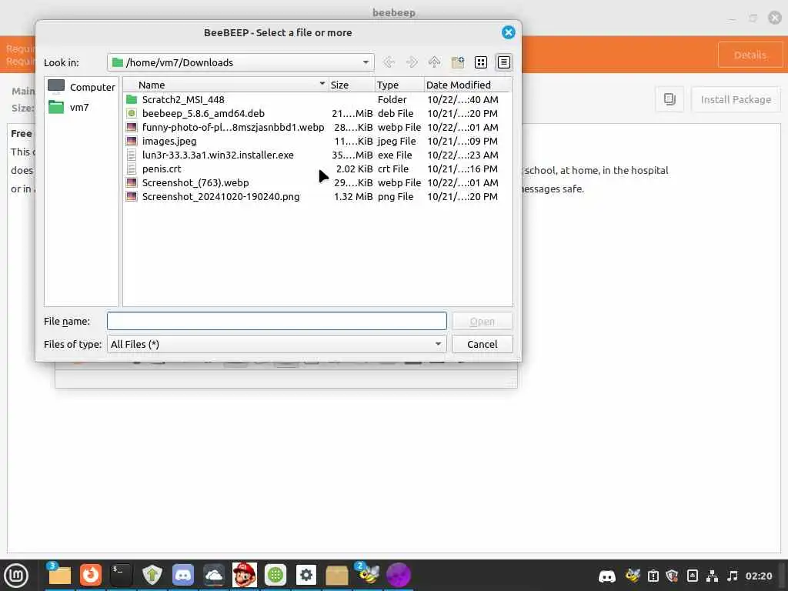Click image icon next to images.jpeg
Viewport: 788px width, 591px height.
132,142
